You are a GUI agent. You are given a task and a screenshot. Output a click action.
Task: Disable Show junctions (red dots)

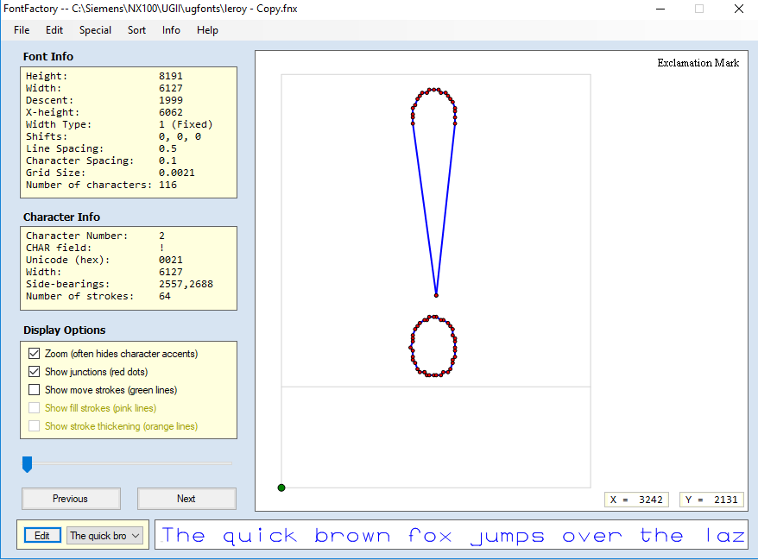tap(35, 371)
